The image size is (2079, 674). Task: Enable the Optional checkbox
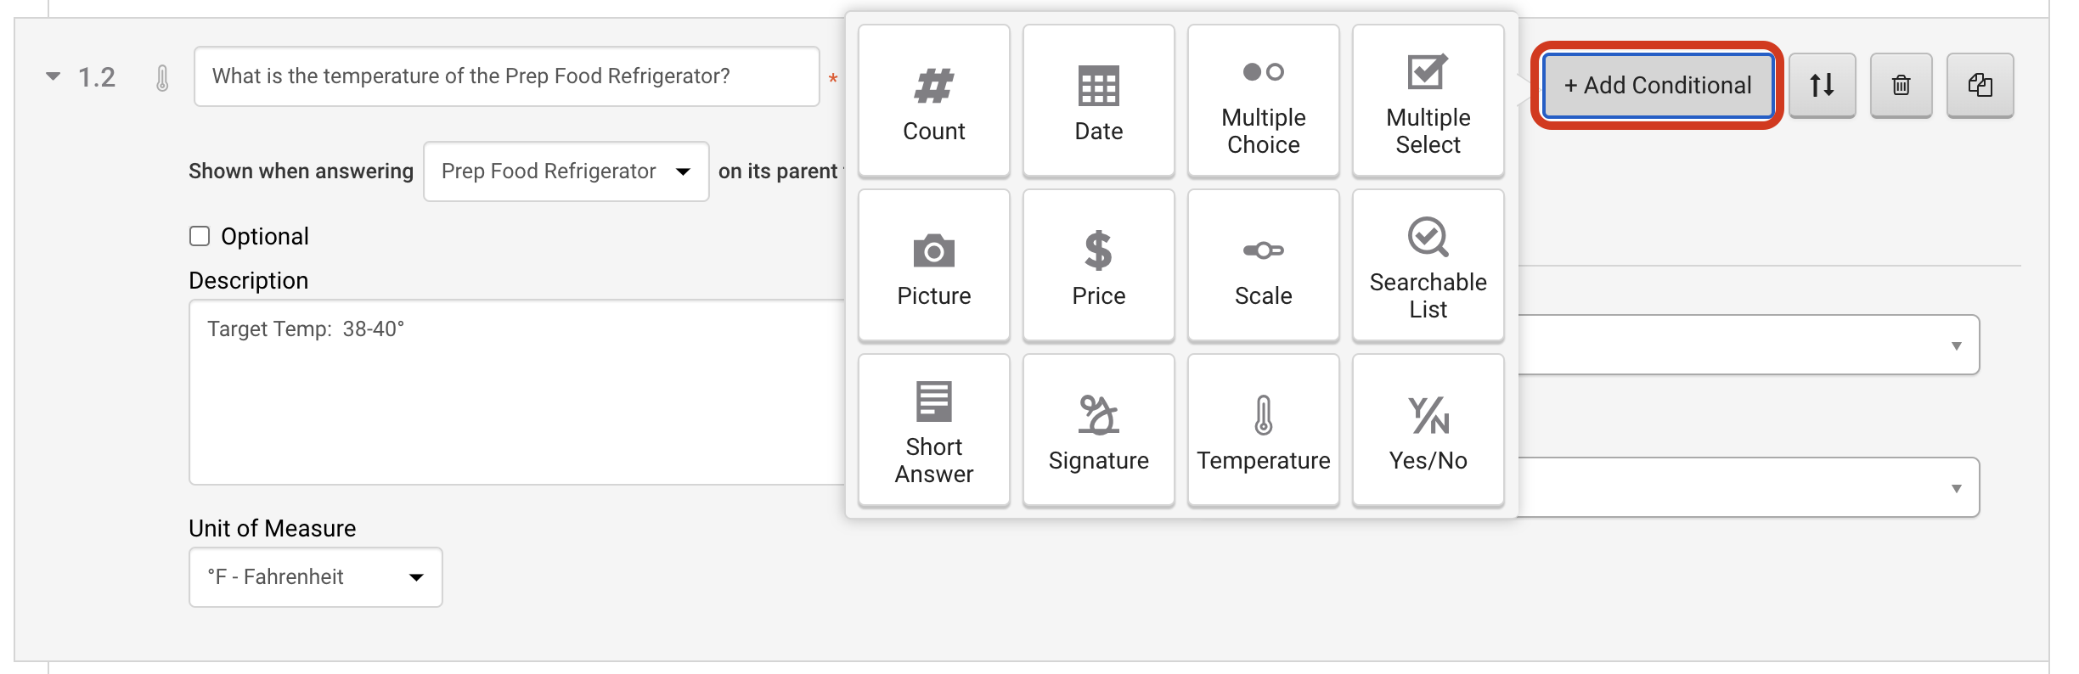point(200,236)
